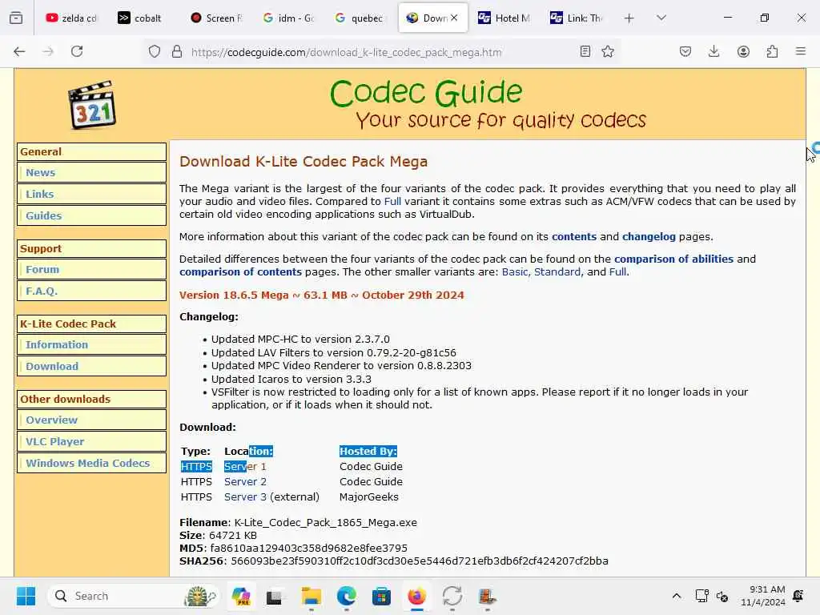Open the F.A.Q. sidebar link
Screen dimensions: 820x615
point(42,291)
